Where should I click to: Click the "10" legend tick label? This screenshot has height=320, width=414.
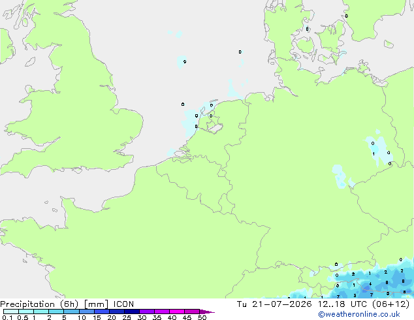tap(82, 317)
